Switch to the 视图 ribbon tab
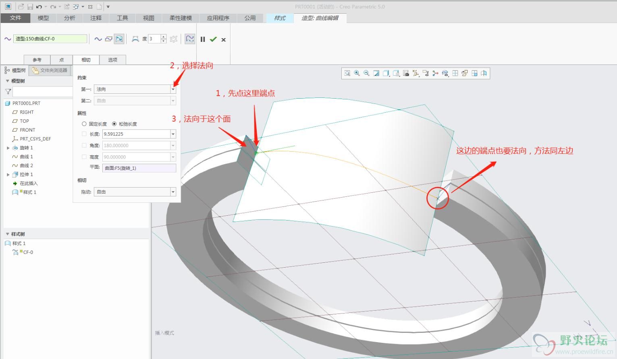 coord(148,18)
